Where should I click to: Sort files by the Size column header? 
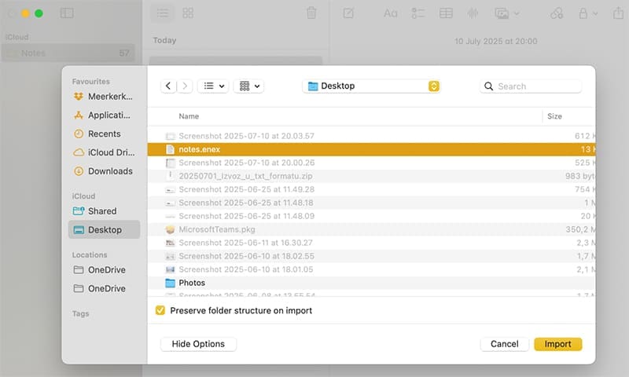click(554, 116)
